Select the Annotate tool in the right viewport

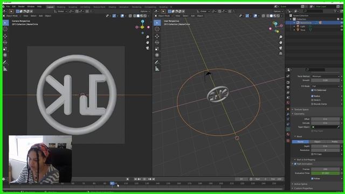[x=157, y=63]
